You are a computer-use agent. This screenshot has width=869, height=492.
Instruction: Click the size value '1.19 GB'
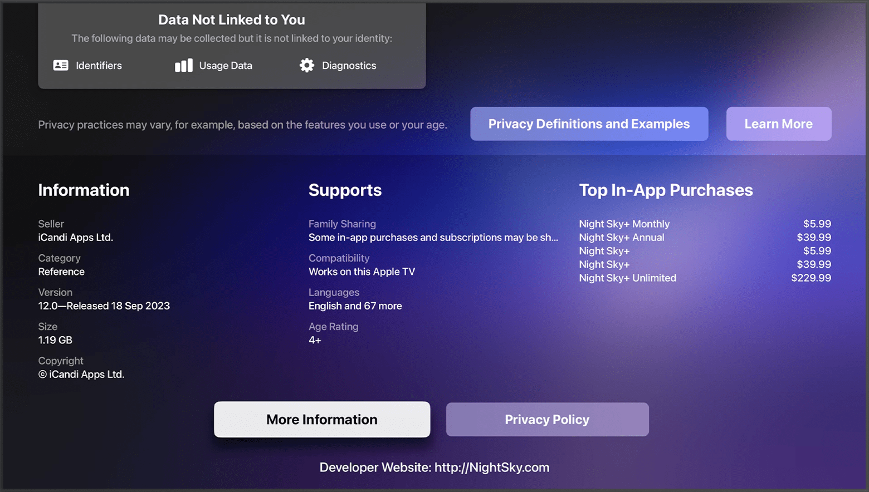(x=55, y=340)
